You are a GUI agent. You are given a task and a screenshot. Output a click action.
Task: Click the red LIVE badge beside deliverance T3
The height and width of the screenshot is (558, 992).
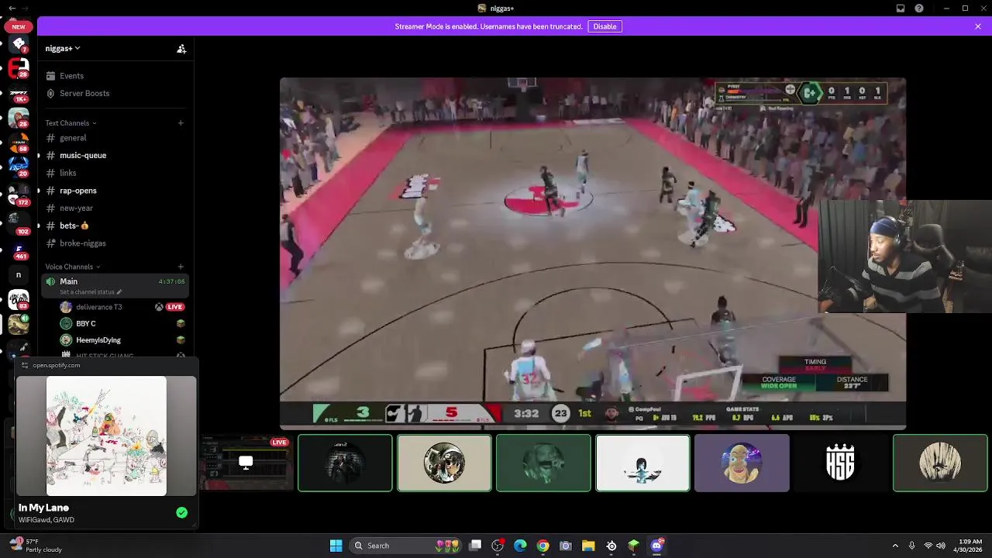tap(175, 307)
